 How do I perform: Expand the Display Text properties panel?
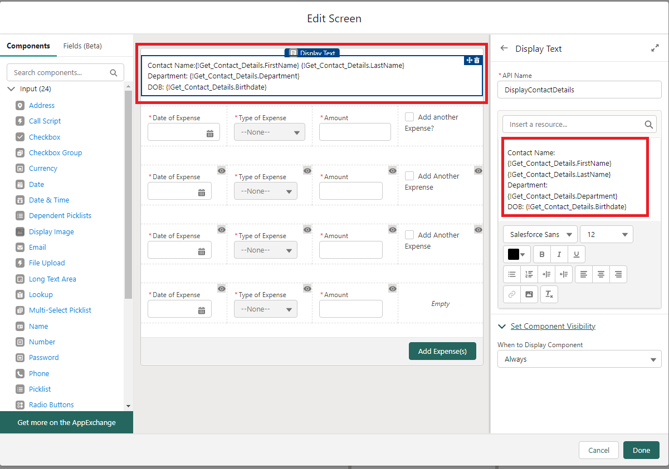click(x=655, y=48)
